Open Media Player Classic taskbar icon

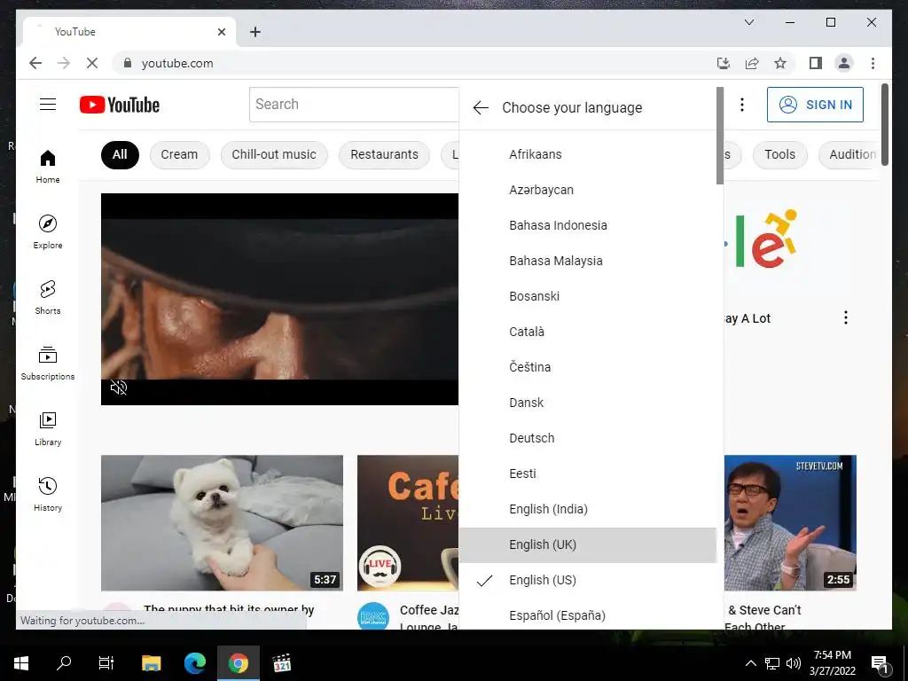coord(282,663)
